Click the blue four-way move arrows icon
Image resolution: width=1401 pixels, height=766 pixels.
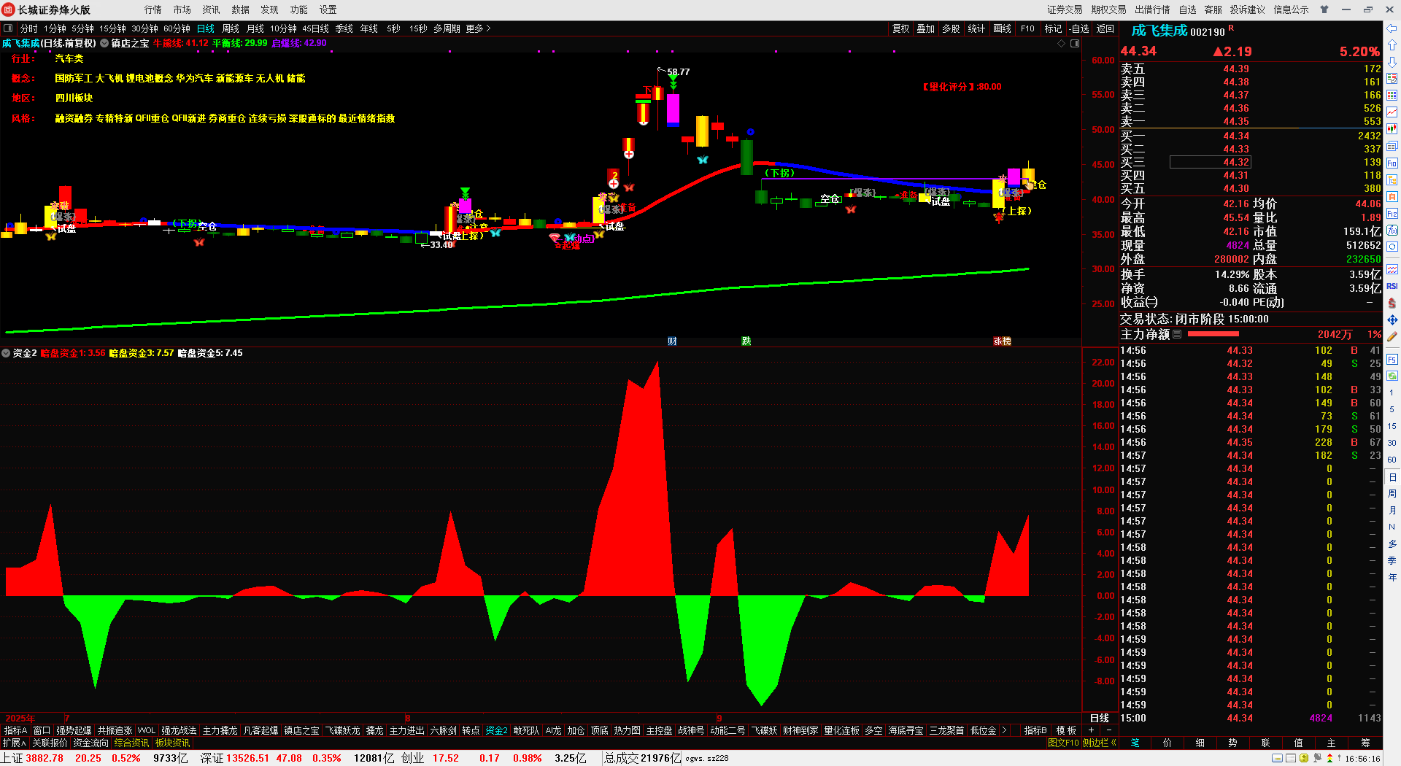point(1392,320)
